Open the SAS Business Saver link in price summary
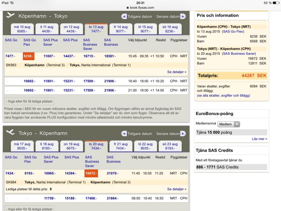The image size is (281, 211). pos(239,53)
